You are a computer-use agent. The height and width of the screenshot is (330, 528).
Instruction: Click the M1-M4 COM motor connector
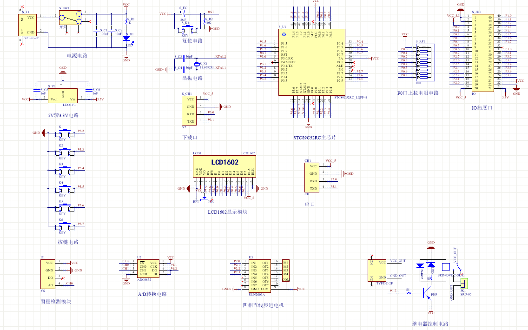(x=285, y=271)
